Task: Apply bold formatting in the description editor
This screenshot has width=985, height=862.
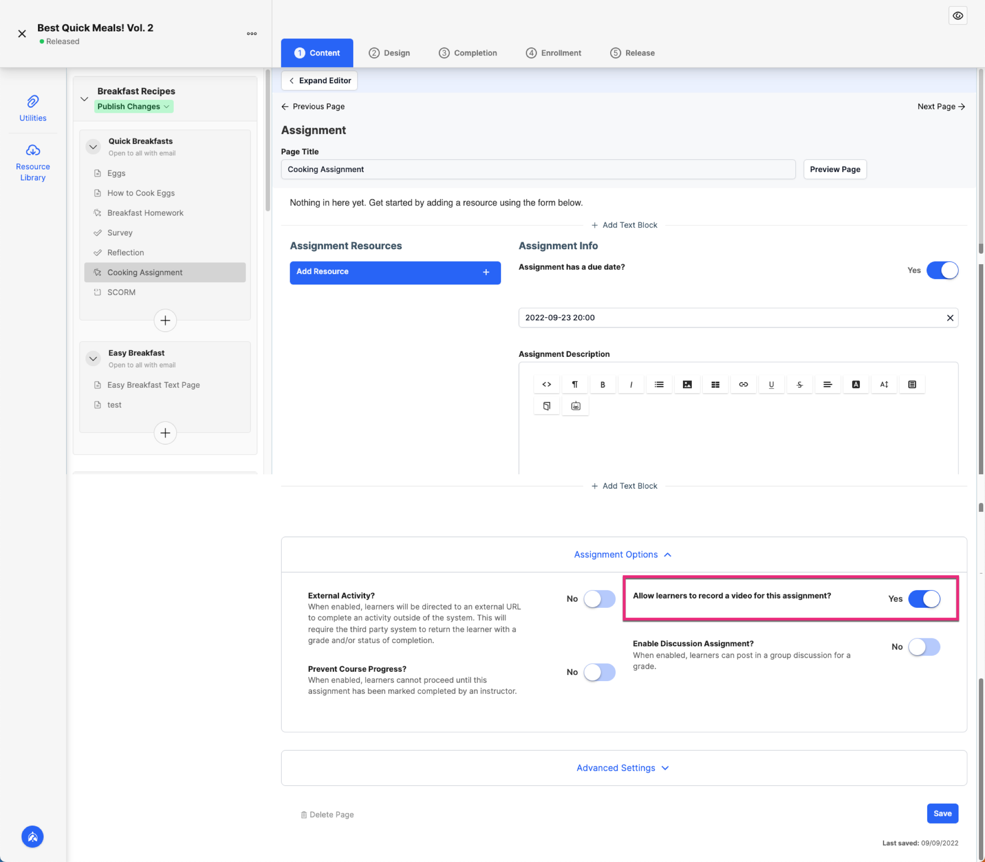Action: point(602,384)
